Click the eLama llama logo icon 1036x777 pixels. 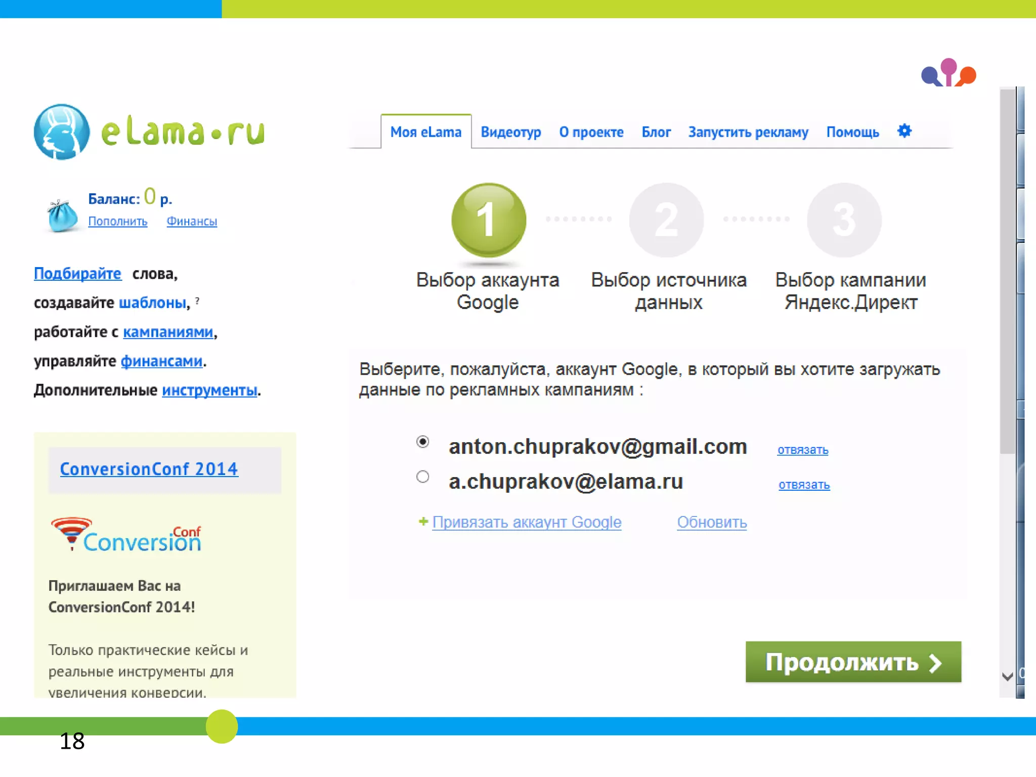(x=62, y=132)
